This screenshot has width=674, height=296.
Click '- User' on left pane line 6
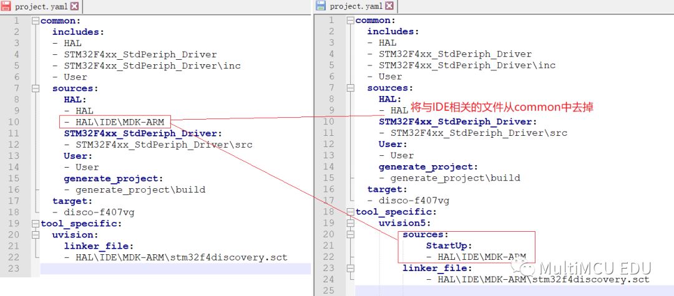click(70, 77)
